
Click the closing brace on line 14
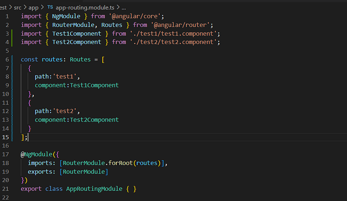(x=30, y=129)
